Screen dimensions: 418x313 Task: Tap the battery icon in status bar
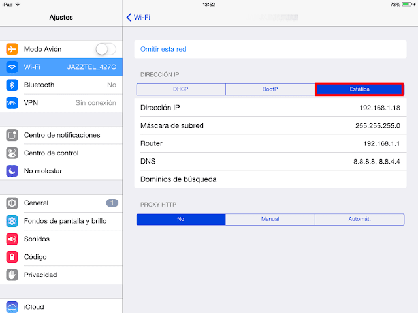407,5
